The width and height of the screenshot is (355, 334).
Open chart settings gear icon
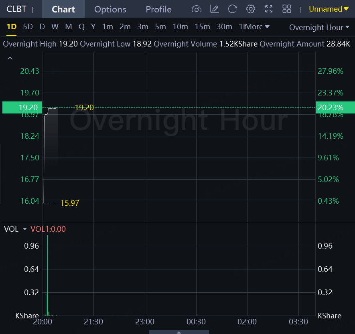click(251, 9)
